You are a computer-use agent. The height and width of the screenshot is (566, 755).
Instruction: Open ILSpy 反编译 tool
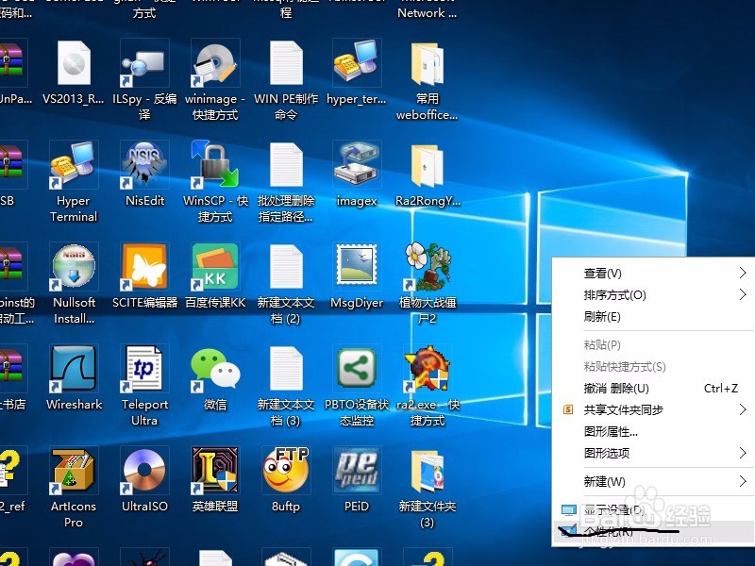(x=144, y=64)
